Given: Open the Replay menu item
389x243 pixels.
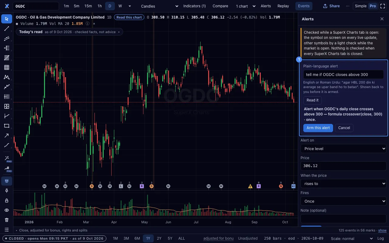Looking at the screenshot, I should click(283, 6).
